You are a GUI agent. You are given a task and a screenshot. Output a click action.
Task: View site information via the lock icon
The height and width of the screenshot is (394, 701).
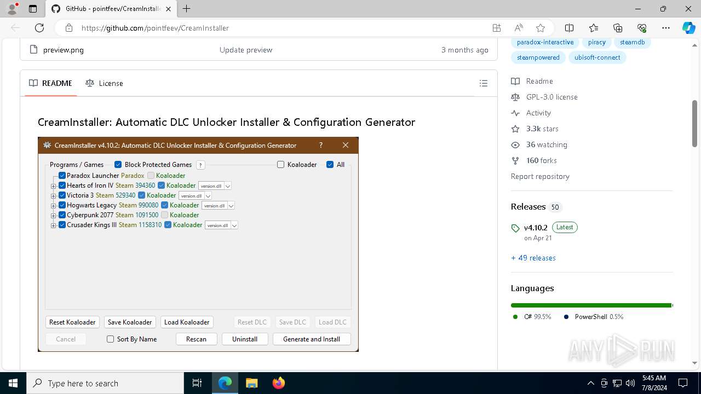coord(68,28)
